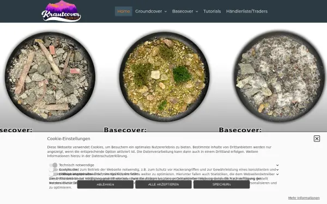Image resolution: width=327 pixels, height=204 pixels.
Task: Toggle the Analytische cookie switch
Action: (x=53, y=170)
